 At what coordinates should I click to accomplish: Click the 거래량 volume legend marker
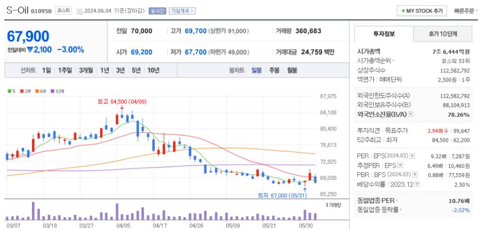[333, 205]
